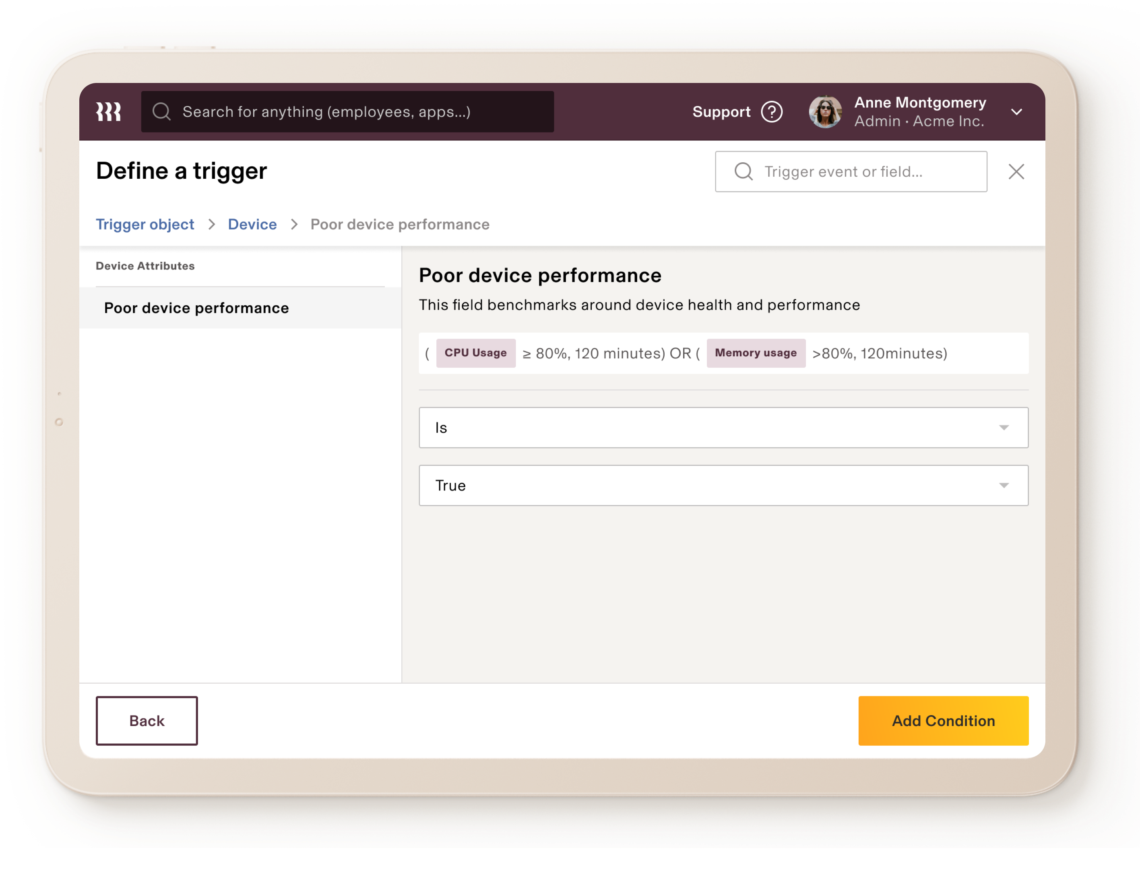The image size is (1140, 873).
Task: Click the Rippling logo icon
Action: (109, 112)
